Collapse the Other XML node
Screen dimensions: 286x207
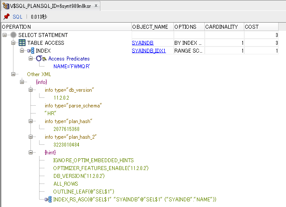click(x=13, y=74)
